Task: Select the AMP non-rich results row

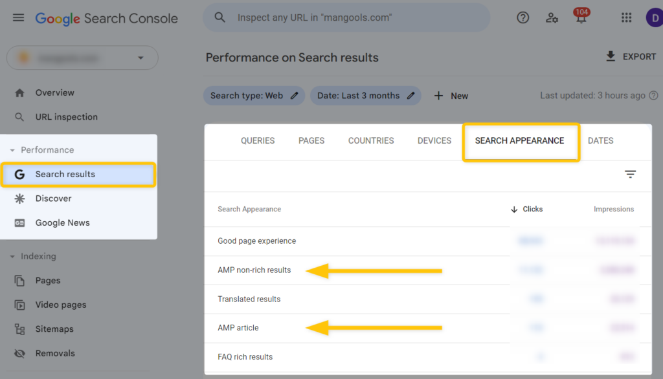Action: (428, 270)
